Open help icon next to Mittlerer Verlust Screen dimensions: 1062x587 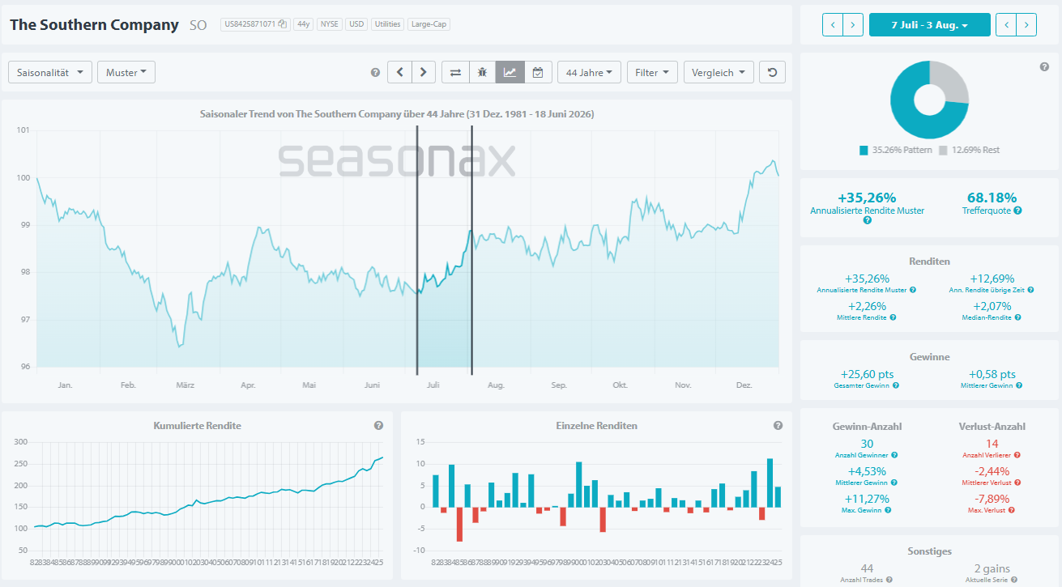(1017, 483)
